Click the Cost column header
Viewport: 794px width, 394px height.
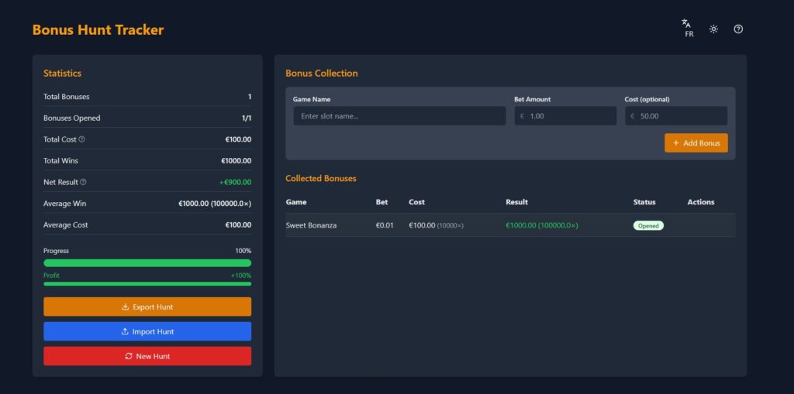point(416,202)
